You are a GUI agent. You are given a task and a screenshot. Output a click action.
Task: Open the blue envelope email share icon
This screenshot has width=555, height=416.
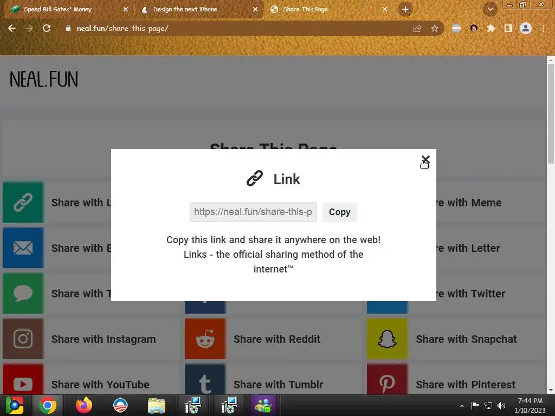pyautogui.click(x=23, y=248)
